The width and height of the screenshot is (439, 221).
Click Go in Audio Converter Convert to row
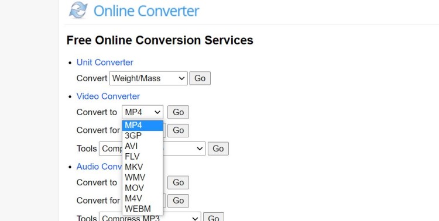pyautogui.click(x=178, y=182)
